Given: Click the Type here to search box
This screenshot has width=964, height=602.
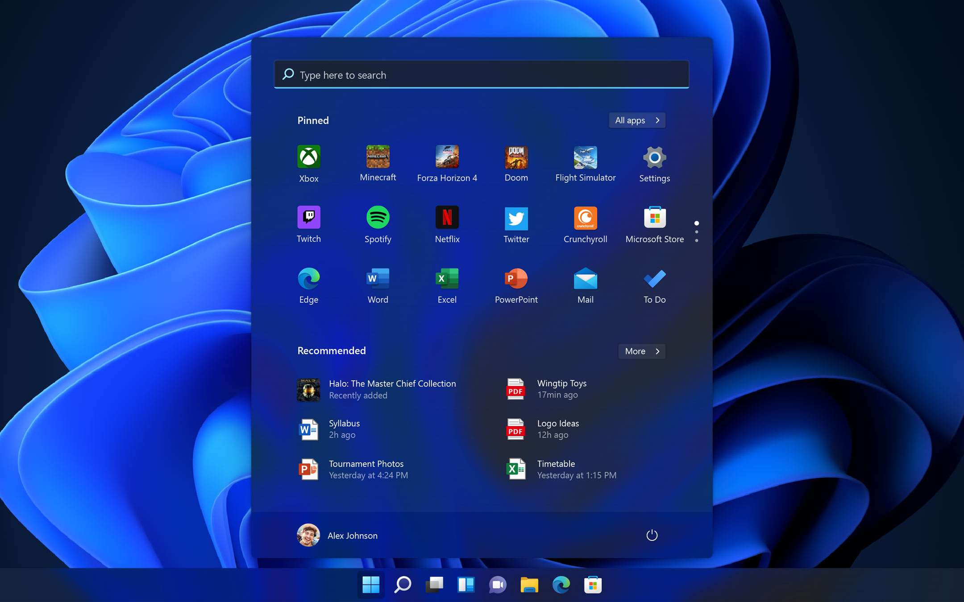Looking at the screenshot, I should tap(481, 75).
